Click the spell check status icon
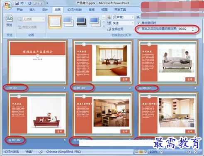The image size is (204, 156). [41, 152]
